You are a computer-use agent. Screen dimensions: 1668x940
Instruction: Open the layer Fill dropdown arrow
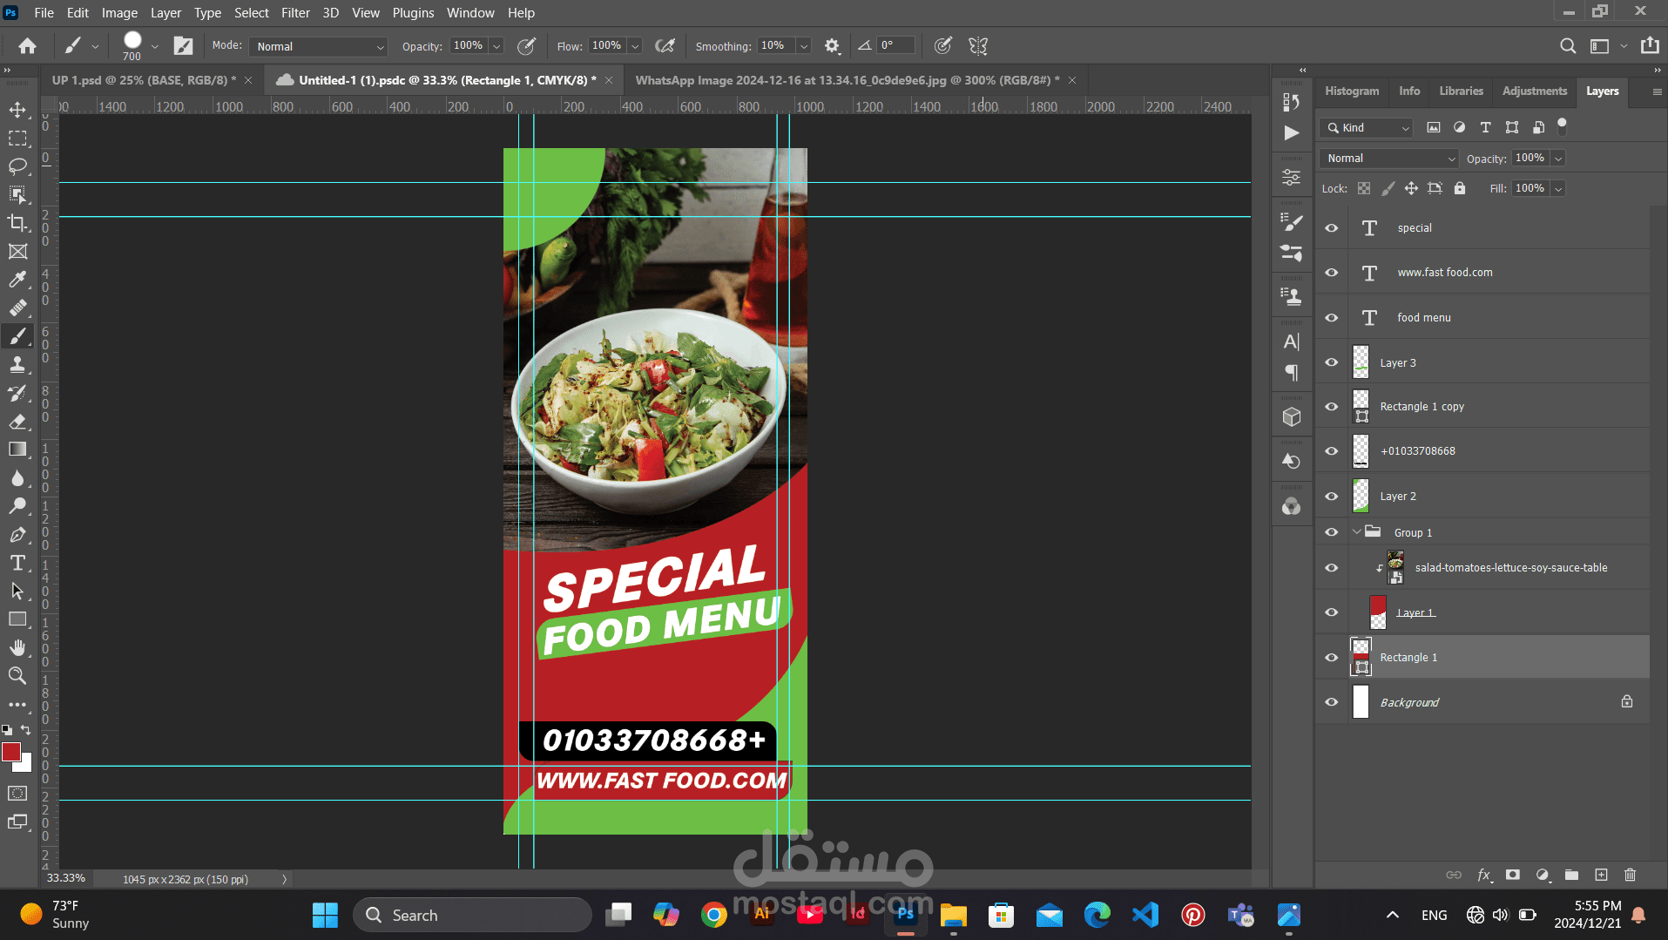[1558, 189]
